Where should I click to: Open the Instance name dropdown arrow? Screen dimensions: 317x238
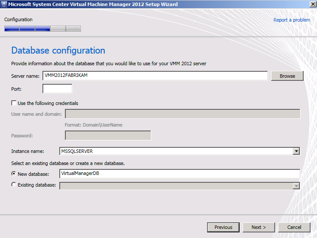point(296,151)
